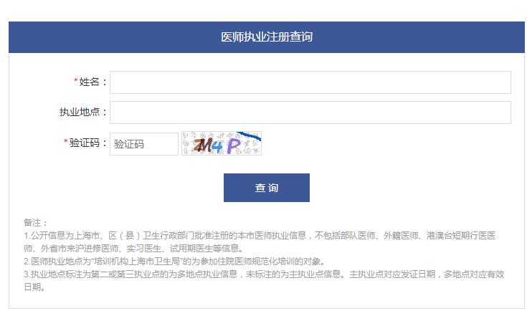The height and width of the screenshot is (316, 527).
Task: Refresh the captcha verification image
Action: [x=222, y=143]
